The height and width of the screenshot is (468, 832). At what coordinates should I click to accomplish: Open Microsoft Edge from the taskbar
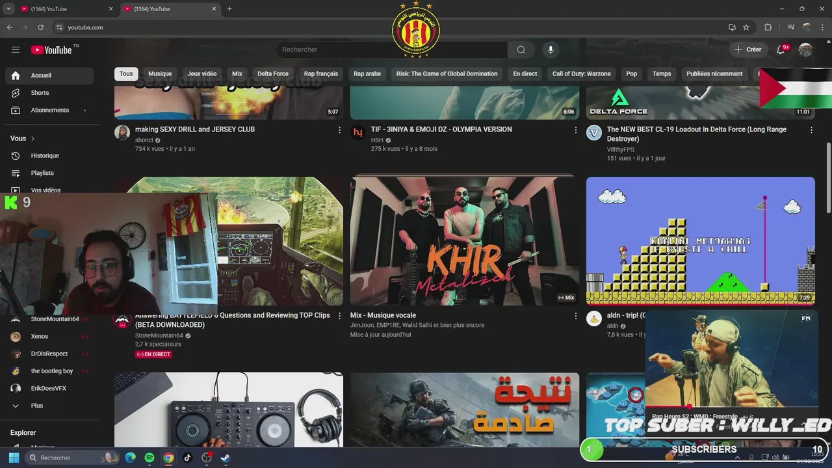click(x=130, y=458)
